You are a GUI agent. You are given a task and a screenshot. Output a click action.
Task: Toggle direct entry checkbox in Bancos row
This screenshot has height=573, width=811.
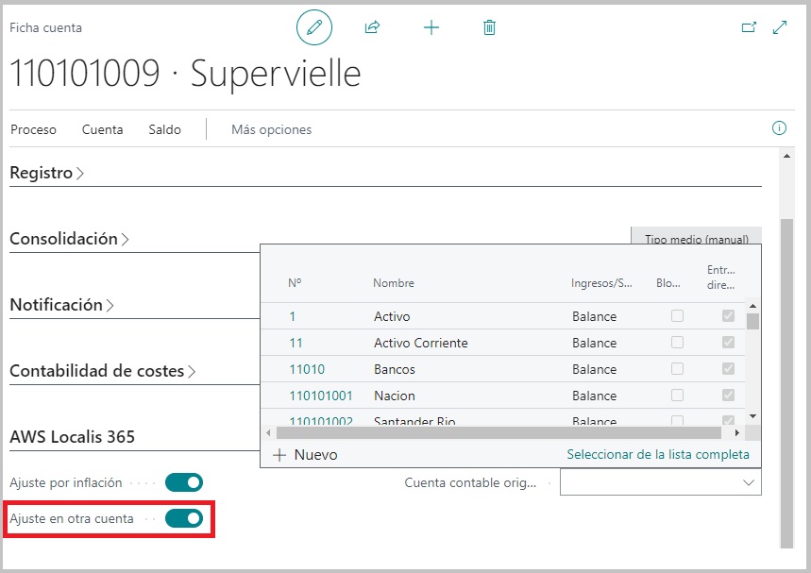click(x=728, y=368)
